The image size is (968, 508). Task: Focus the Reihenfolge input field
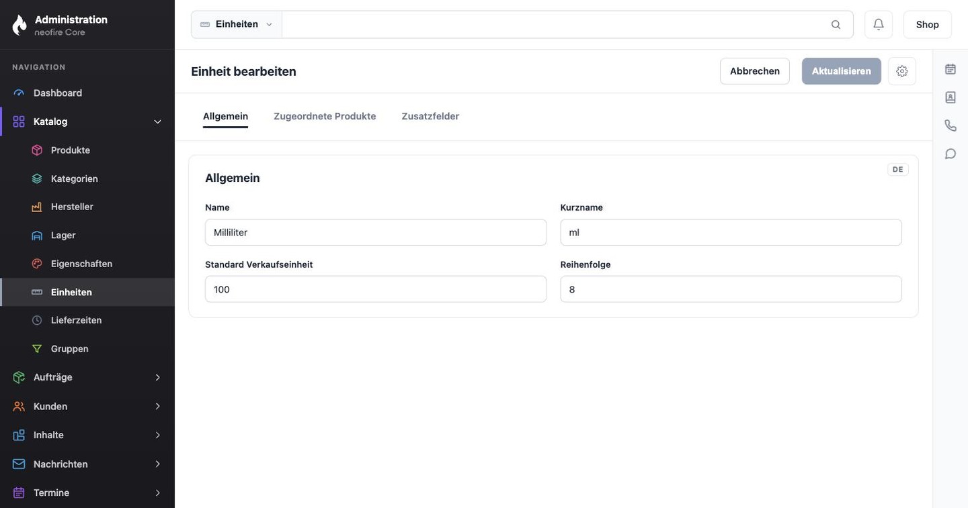pos(731,289)
